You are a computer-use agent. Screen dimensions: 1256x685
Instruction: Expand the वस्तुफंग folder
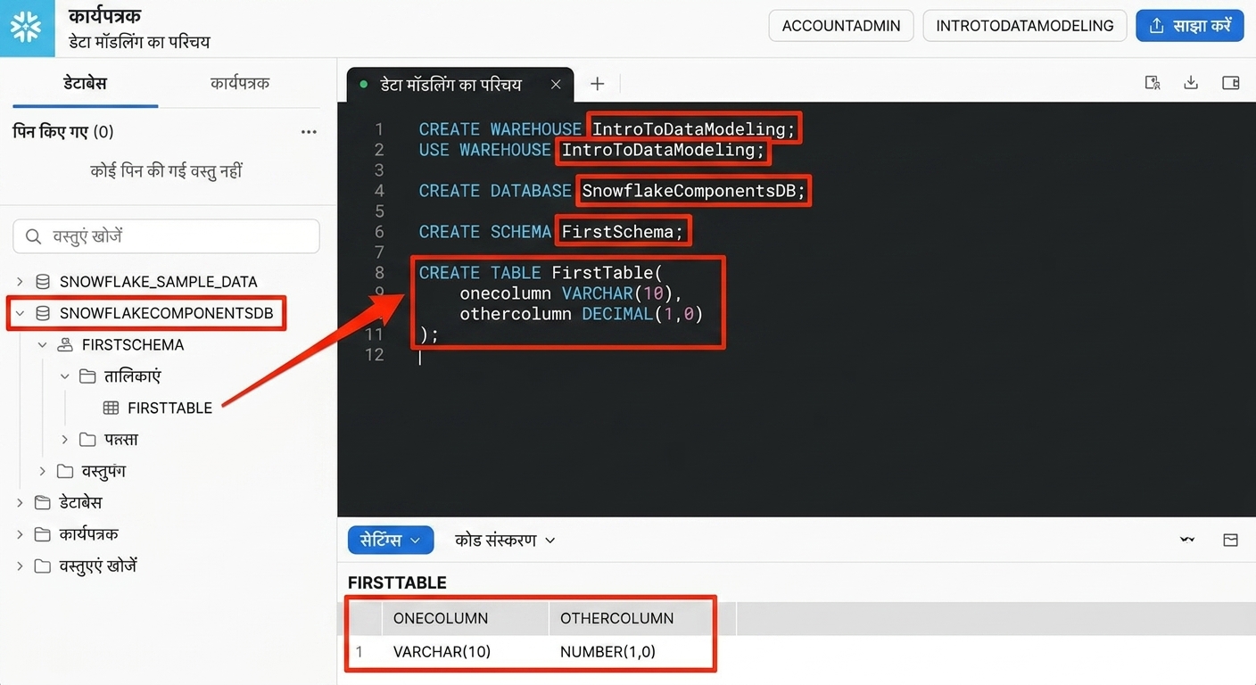click(42, 471)
